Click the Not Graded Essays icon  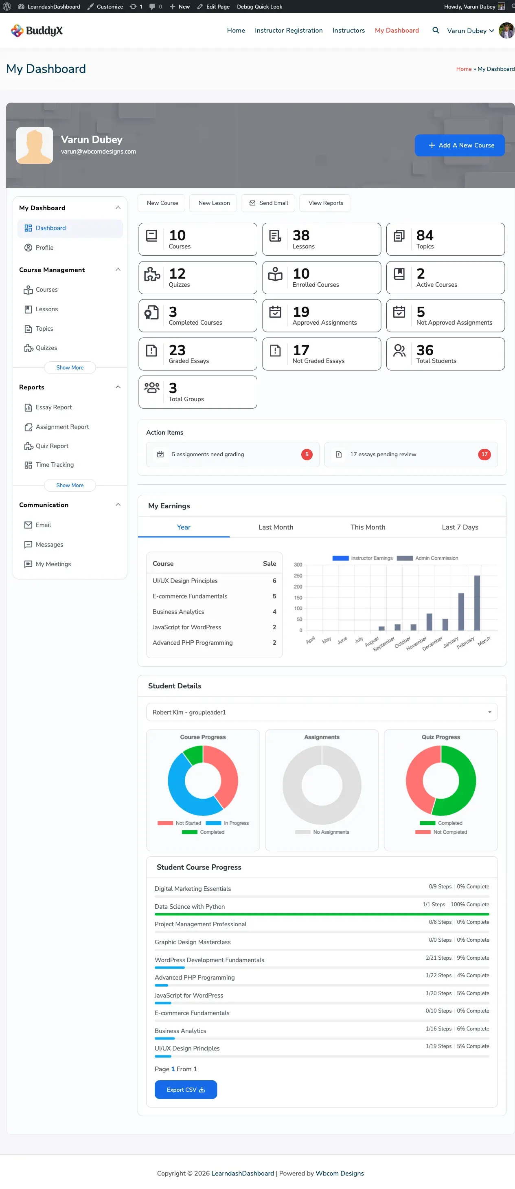point(275,351)
